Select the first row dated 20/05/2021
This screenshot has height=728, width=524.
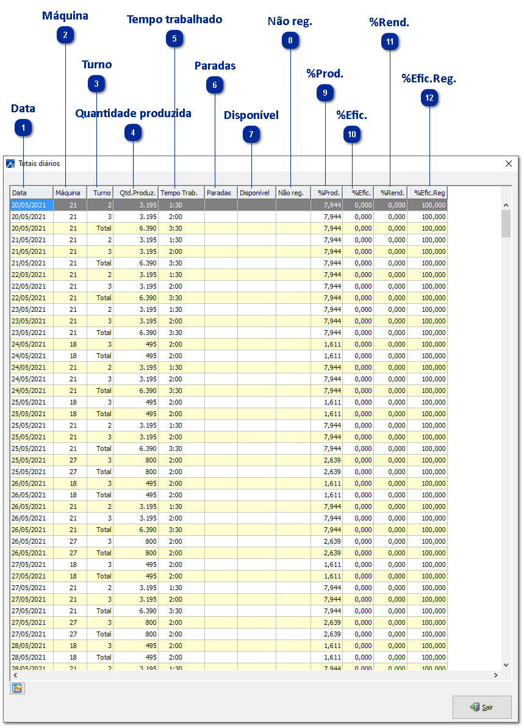(31, 205)
